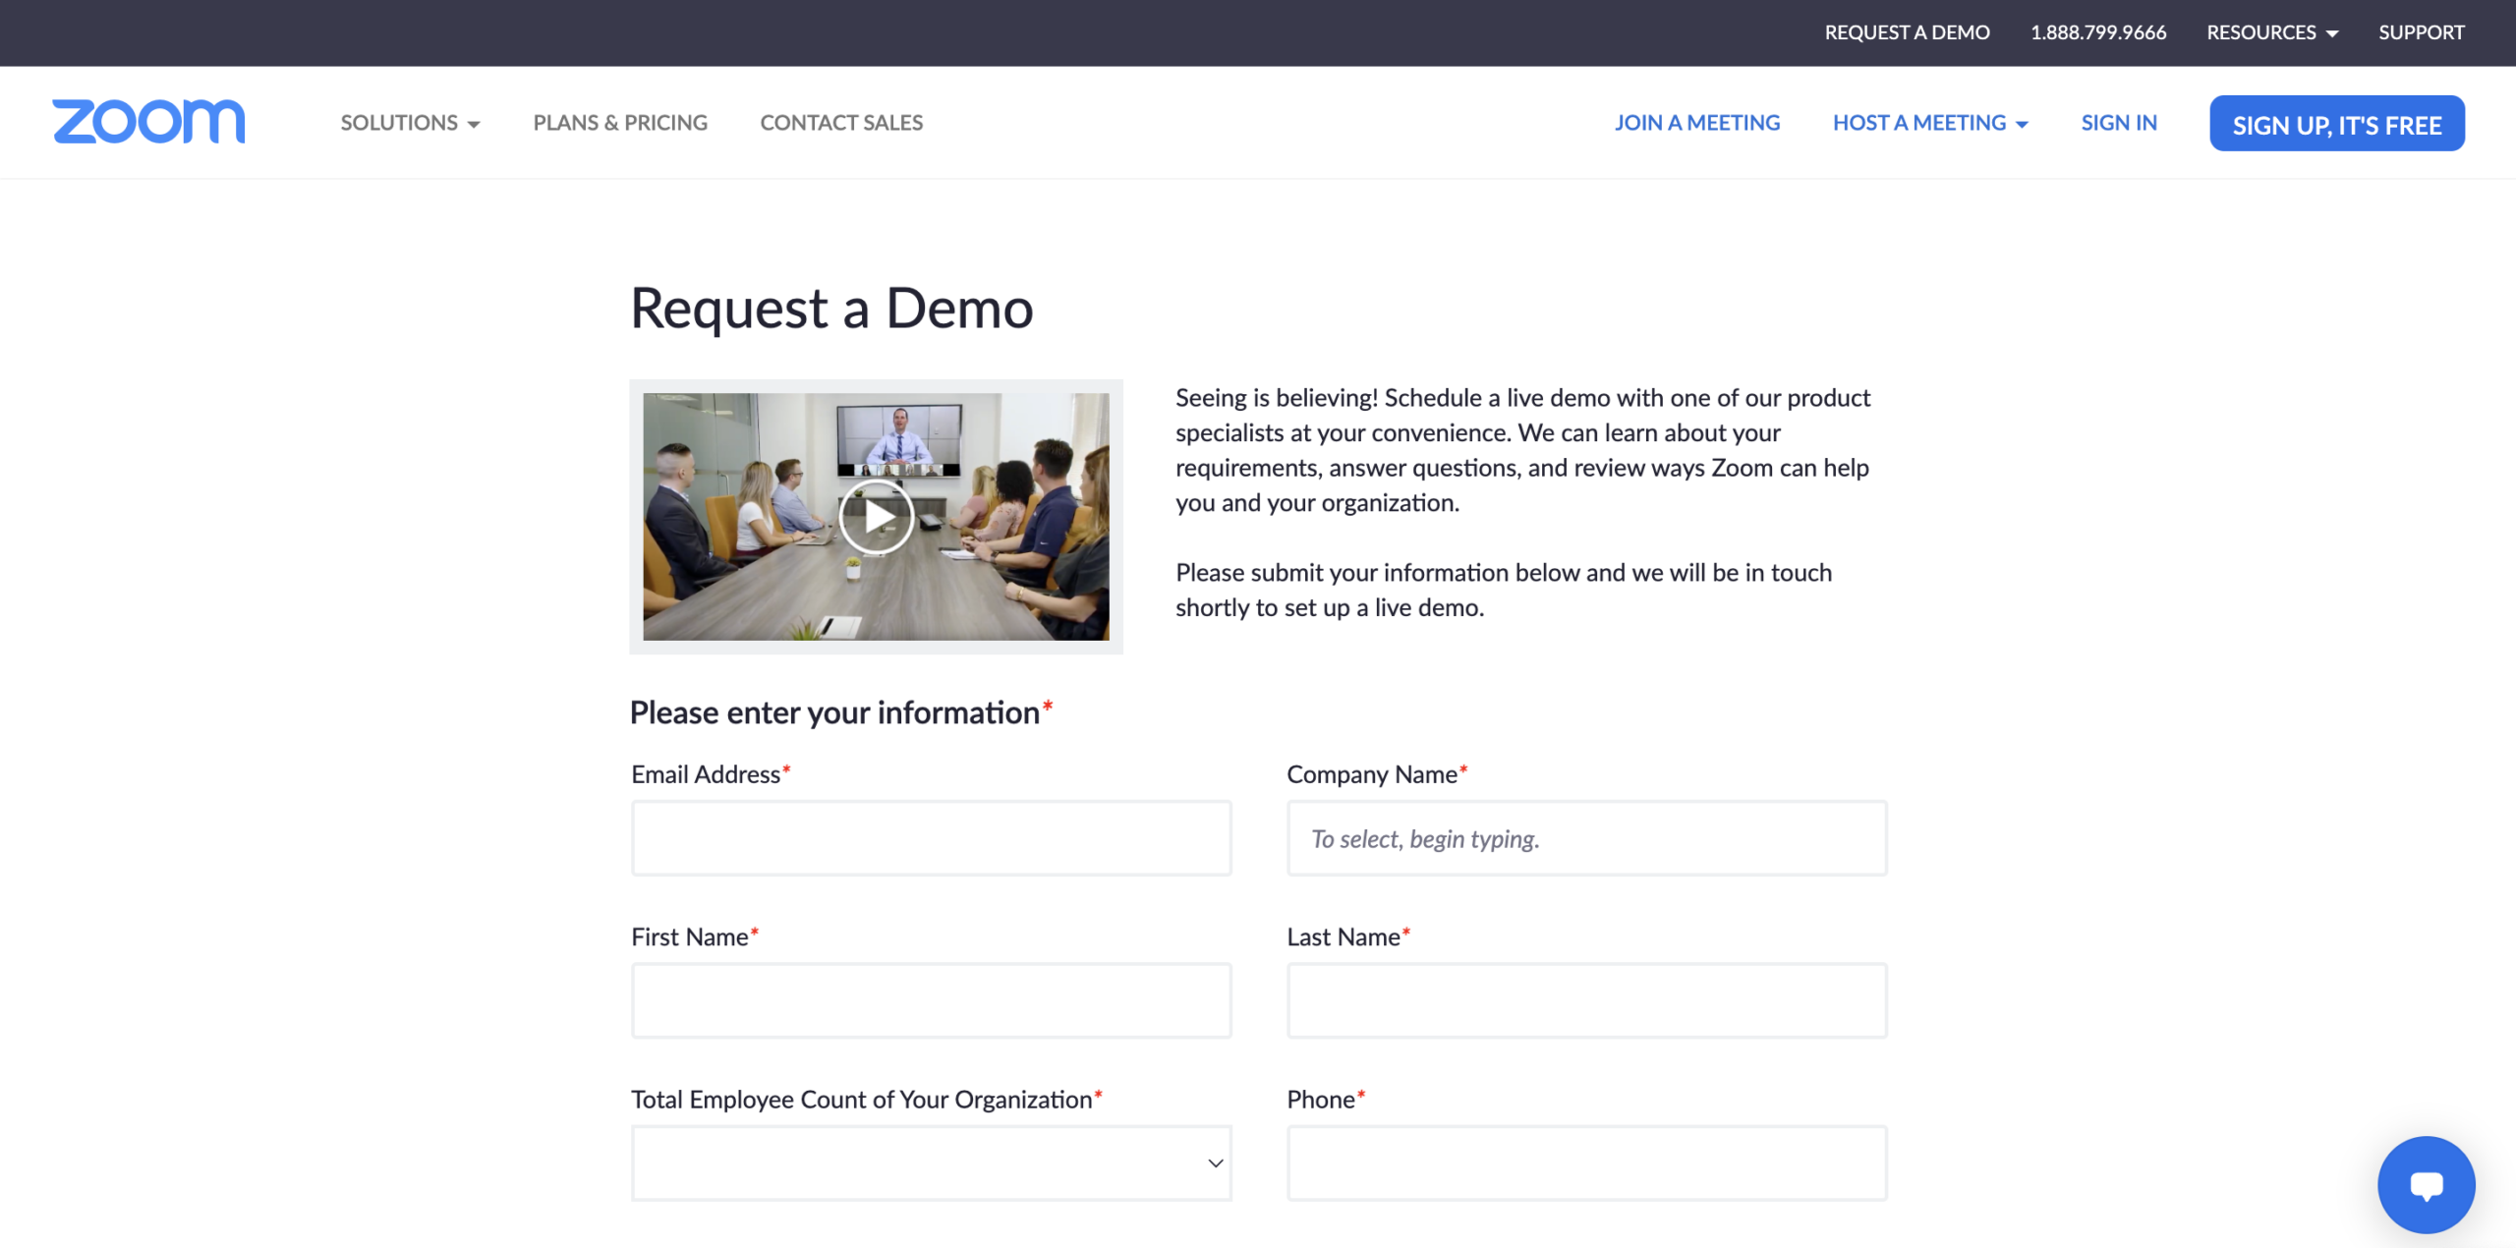Screen dimensions: 2516x1248
Task: Click the Phone input field
Action: [x=1587, y=1163]
